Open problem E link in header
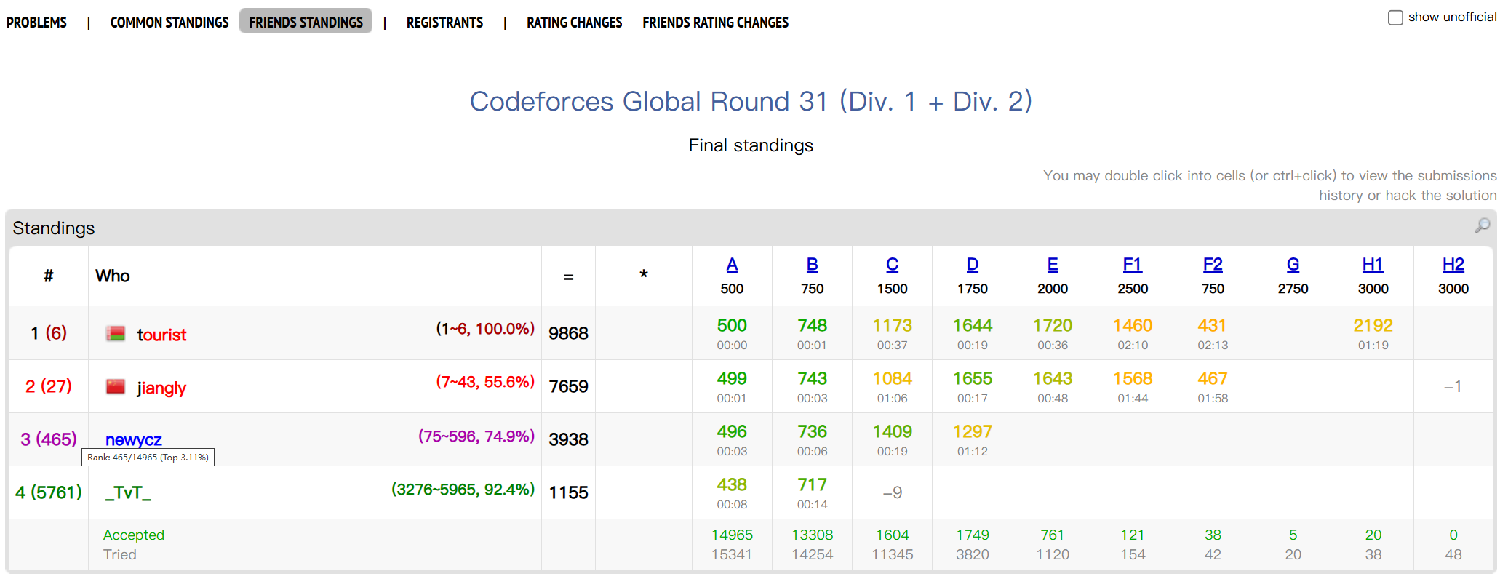Image resolution: width=1508 pixels, height=587 pixels. point(1053,264)
